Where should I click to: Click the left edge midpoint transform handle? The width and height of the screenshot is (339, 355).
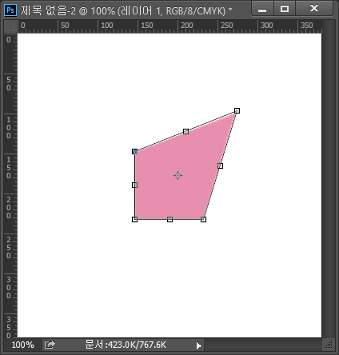(x=135, y=185)
